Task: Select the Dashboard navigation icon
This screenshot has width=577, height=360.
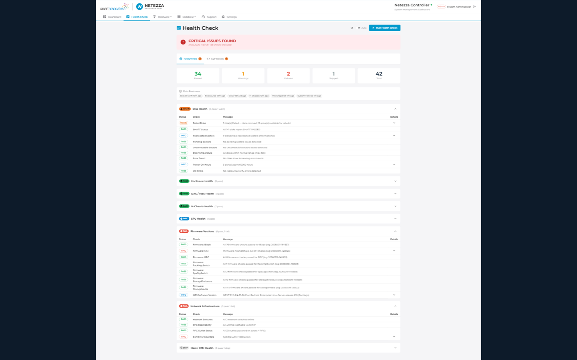Action: point(105,17)
